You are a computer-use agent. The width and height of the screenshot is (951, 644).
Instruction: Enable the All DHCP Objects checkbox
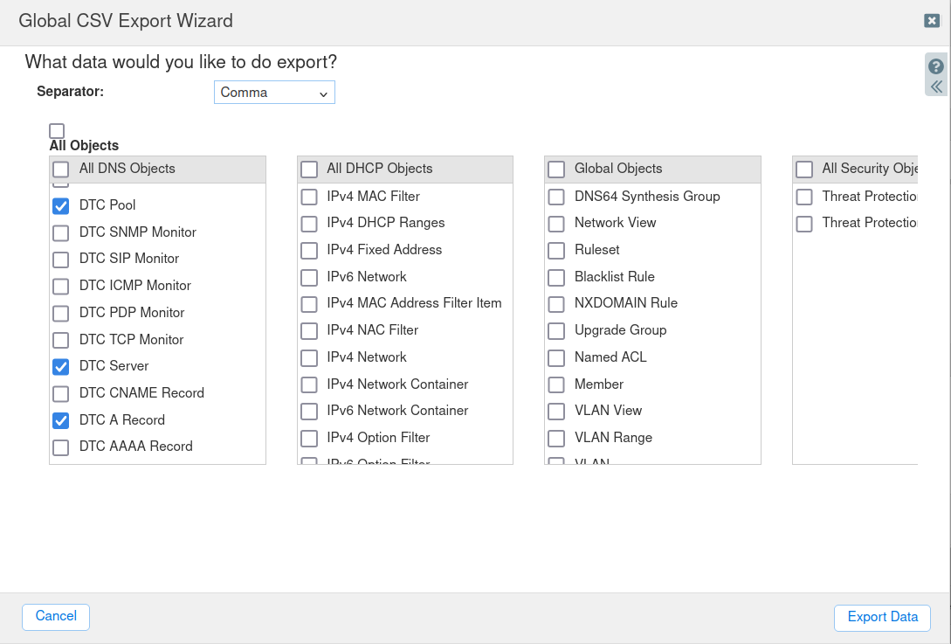[309, 170]
